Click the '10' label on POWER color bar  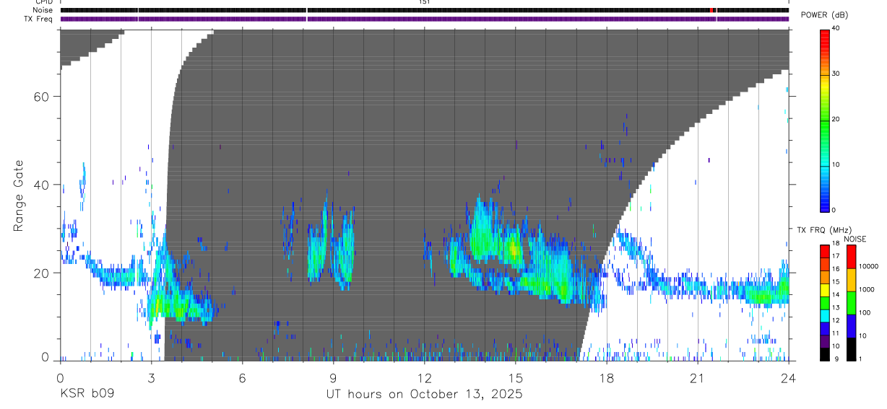pos(837,165)
